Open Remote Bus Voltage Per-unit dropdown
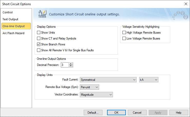The width and height of the screenshot is (190, 117). (89, 87)
